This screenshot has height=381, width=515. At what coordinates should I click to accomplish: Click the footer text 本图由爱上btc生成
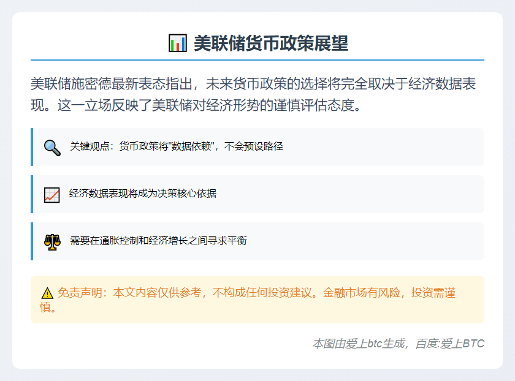pos(359,344)
